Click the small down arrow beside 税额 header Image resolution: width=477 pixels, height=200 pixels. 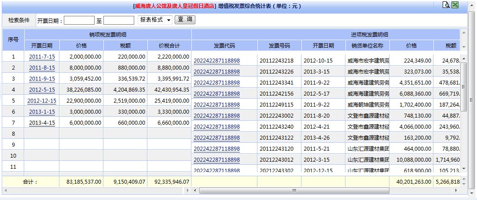click(x=463, y=46)
